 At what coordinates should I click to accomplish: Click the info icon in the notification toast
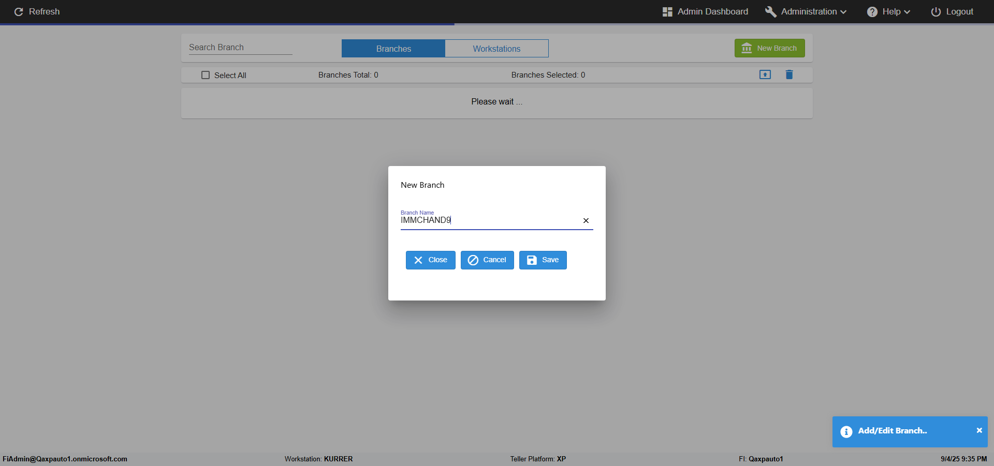pos(846,432)
